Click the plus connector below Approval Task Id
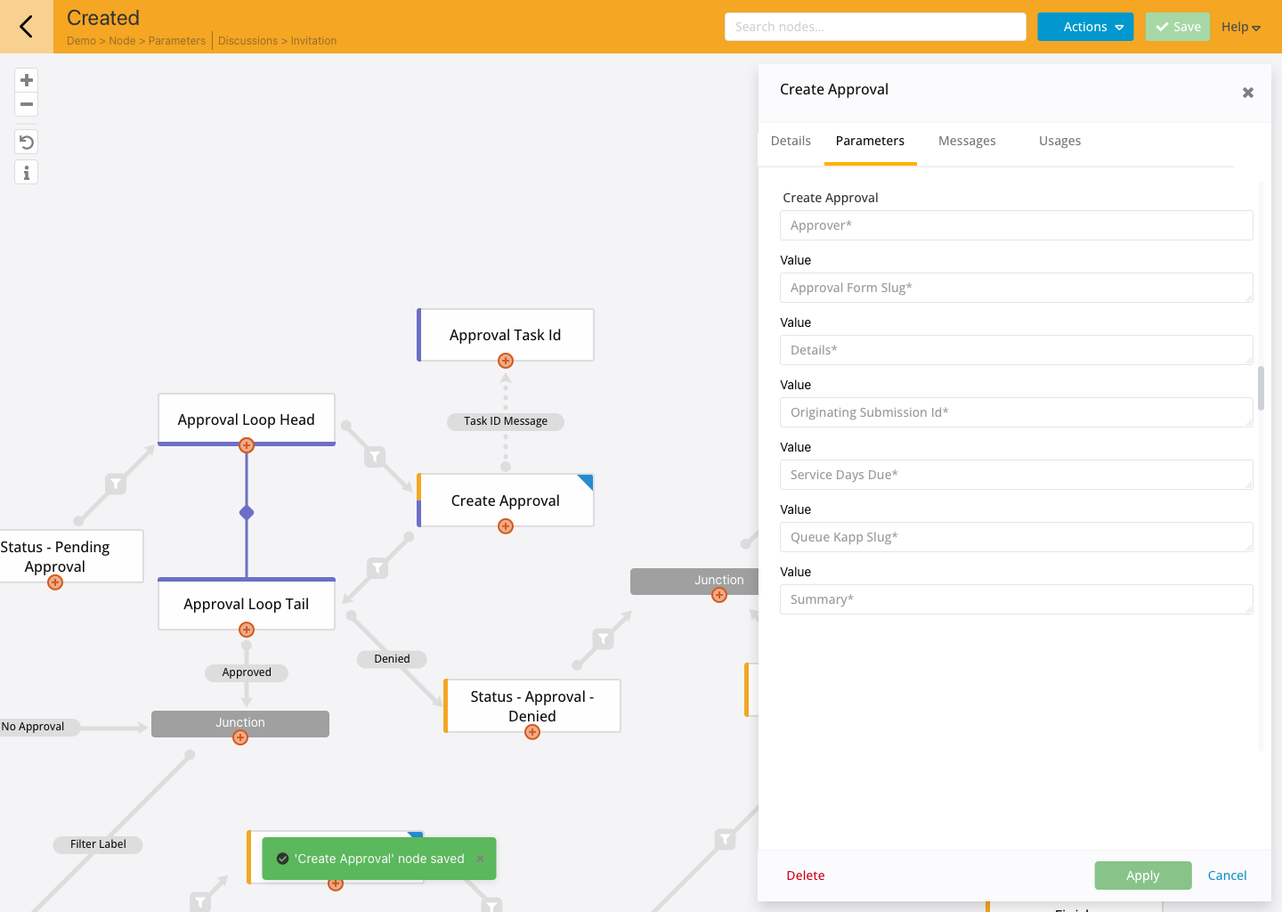This screenshot has width=1282, height=912. pyautogui.click(x=505, y=361)
